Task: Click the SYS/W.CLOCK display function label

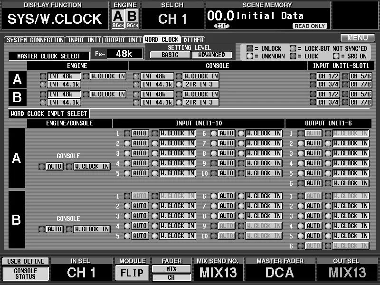Action: point(55,19)
